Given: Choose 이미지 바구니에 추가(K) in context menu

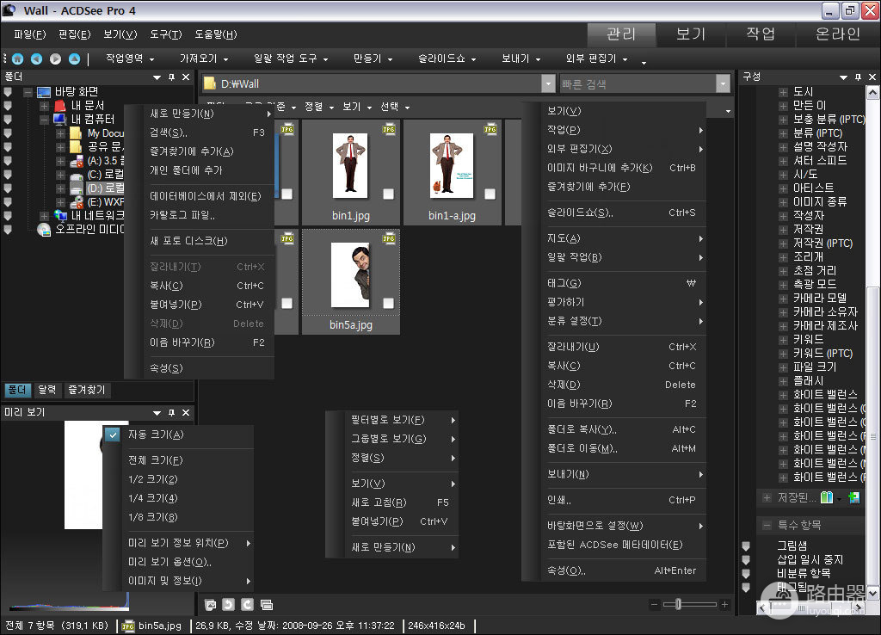Looking at the screenshot, I should click(x=623, y=168).
